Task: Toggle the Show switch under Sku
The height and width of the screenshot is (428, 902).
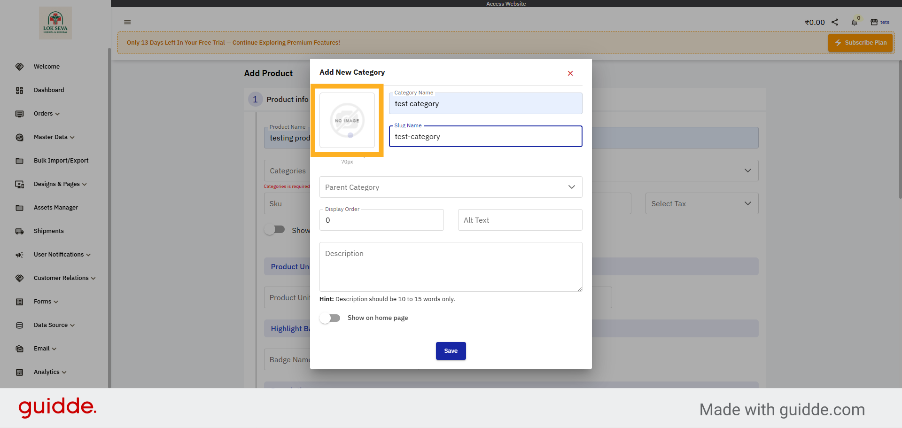Action: pos(275,230)
